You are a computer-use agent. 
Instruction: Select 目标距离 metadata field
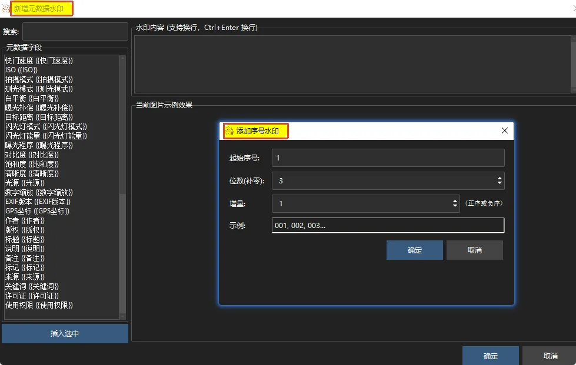[39, 117]
